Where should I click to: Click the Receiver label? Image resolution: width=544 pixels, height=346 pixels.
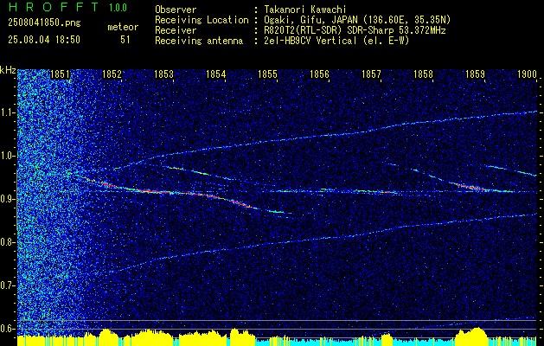[176, 30]
